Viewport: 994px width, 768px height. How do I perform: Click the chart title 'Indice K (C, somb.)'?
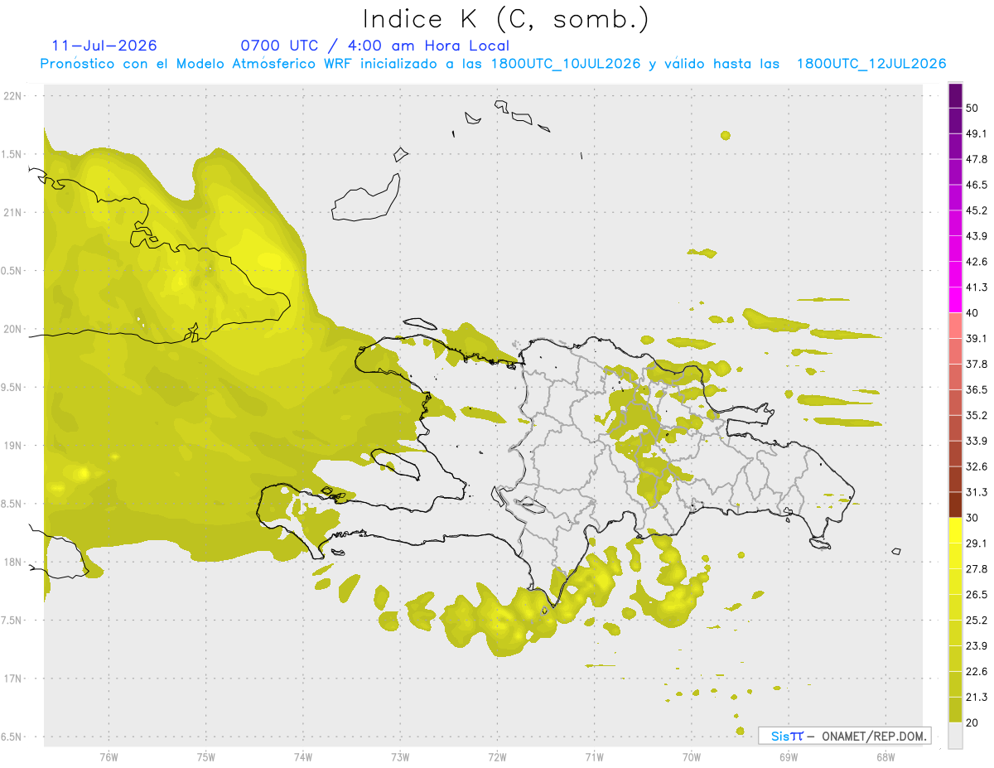(x=506, y=19)
